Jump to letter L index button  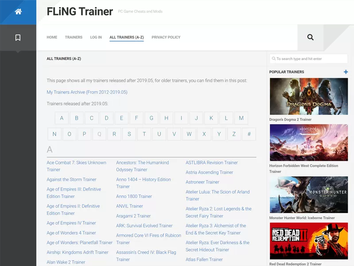pos(226,118)
